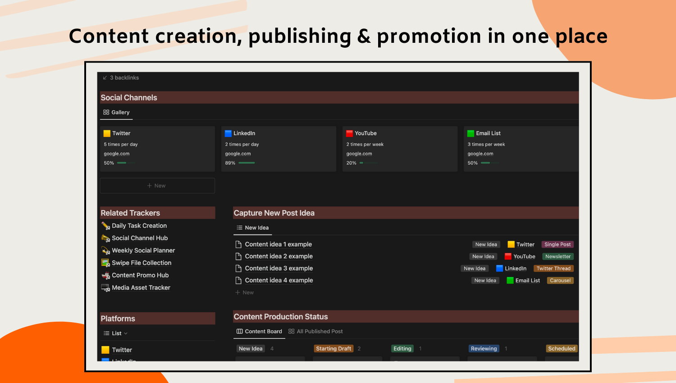The image size is (676, 383).
Task: Click the Twitter Thread tag
Action: coord(553,269)
